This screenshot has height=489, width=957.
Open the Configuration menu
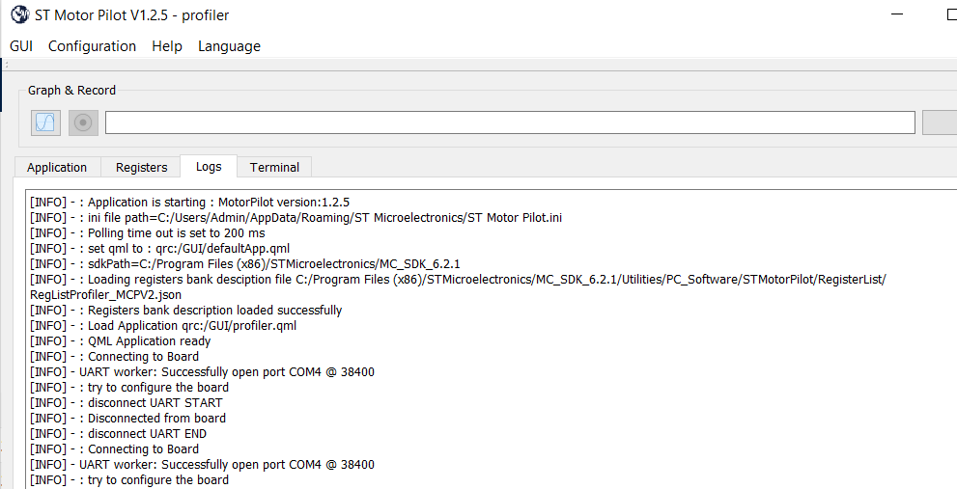[92, 46]
